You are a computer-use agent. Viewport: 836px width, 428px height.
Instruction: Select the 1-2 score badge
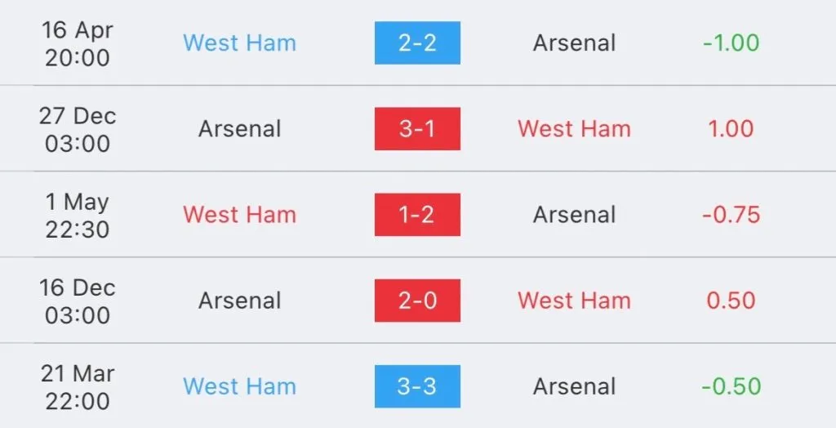(x=417, y=215)
